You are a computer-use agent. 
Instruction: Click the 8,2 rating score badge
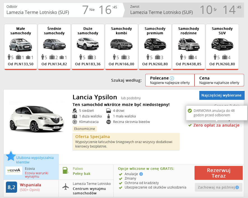pyautogui.click(x=11, y=187)
